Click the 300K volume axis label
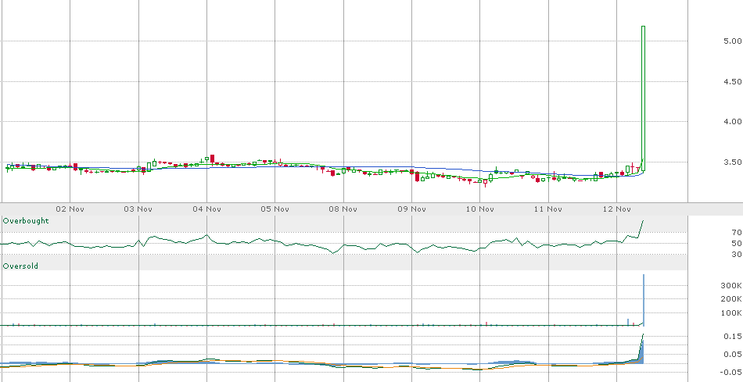Viewport: 743px width, 382px height. coord(731,285)
